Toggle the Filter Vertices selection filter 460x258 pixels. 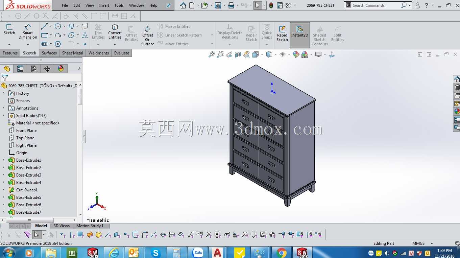(63, 234)
